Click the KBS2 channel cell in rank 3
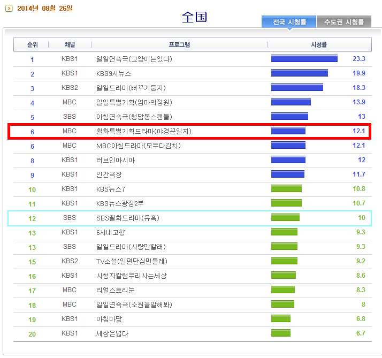The width and height of the screenshot is (382, 358). (x=70, y=87)
